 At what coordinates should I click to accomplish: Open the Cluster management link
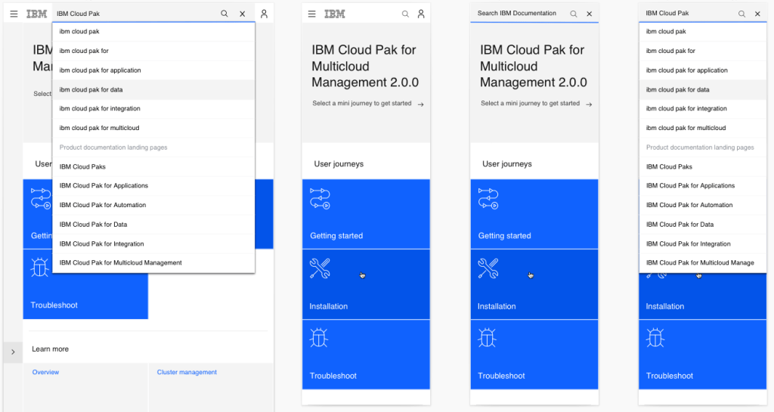(187, 372)
